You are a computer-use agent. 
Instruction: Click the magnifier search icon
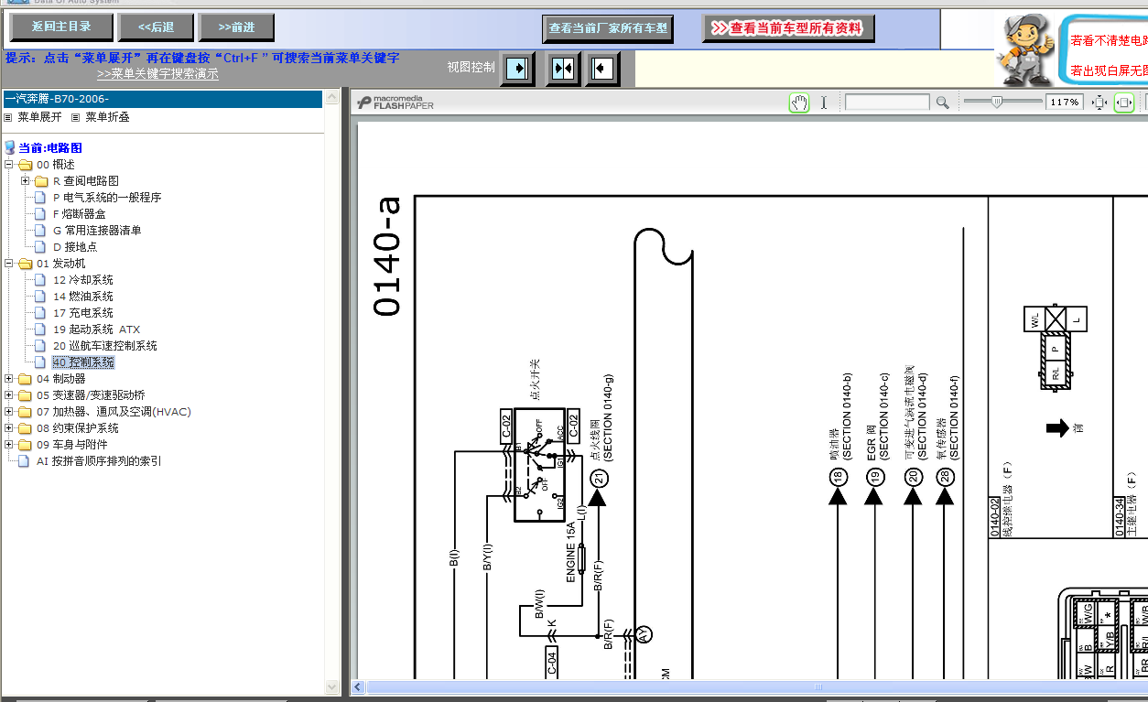pos(942,103)
